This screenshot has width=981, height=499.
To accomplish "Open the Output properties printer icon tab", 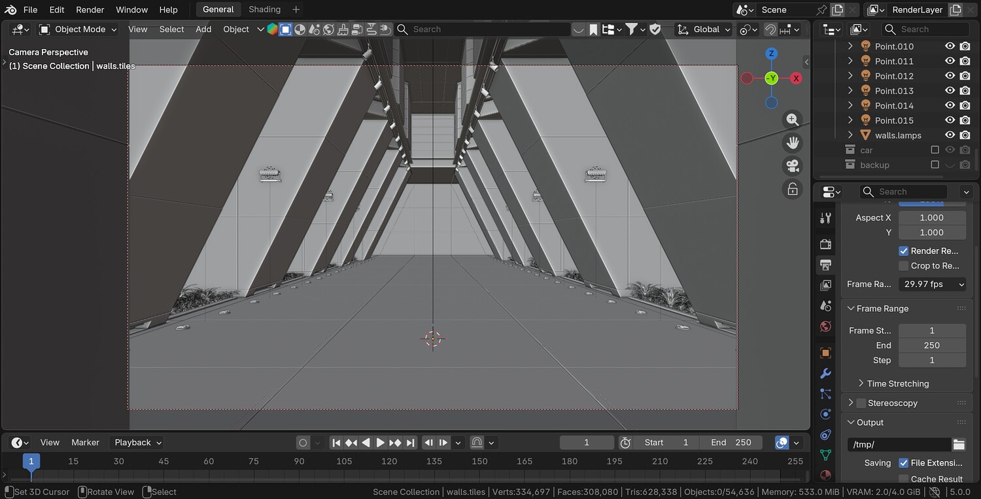I will pyautogui.click(x=825, y=265).
